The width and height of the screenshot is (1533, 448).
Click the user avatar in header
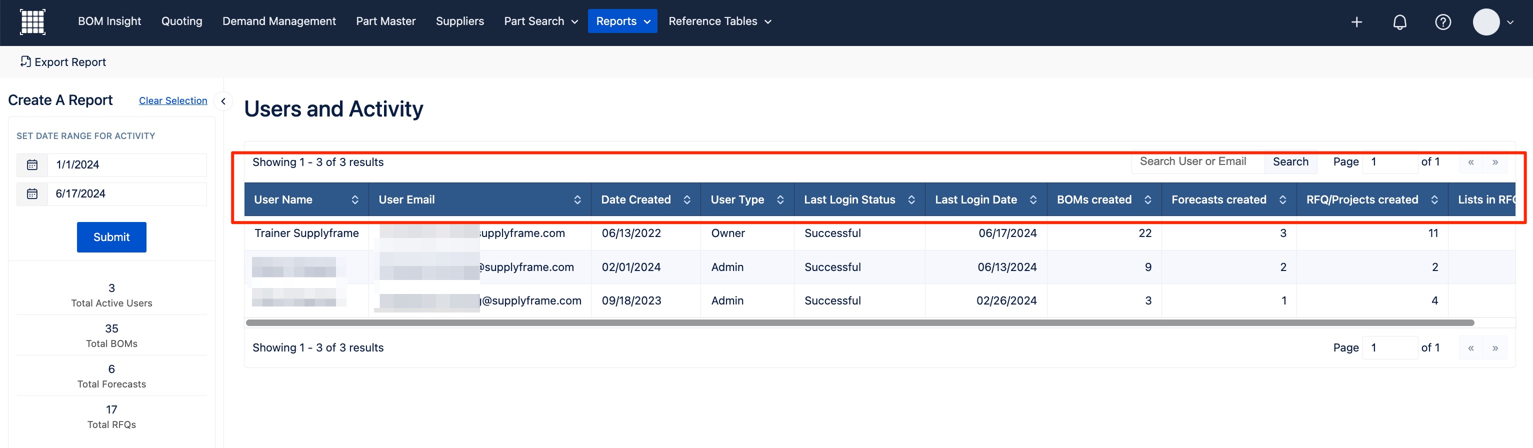tap(1486, 22)
